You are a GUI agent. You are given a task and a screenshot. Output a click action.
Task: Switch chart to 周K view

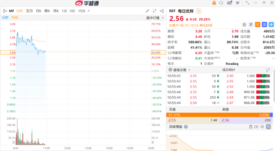(47, 11)
